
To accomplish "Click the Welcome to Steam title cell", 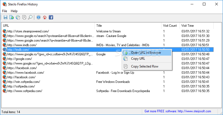I will (108, 31).
